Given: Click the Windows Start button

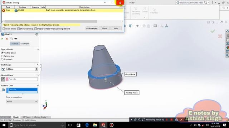Looking at the screenshot, I should [x=4, y=125].
